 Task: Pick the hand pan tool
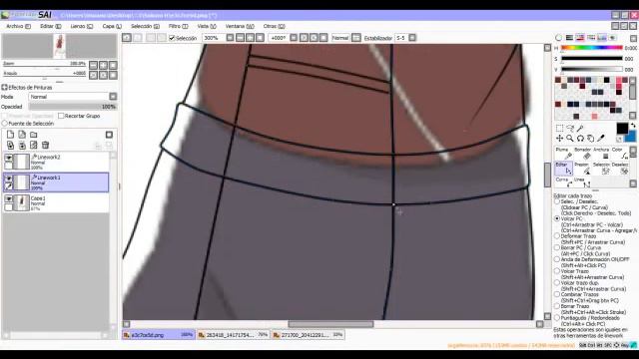(x=590, y=139)
